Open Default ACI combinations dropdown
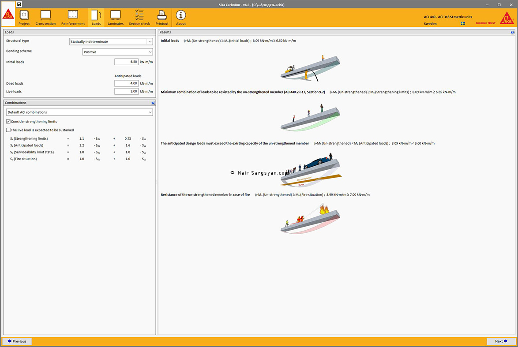This screenshot has height=347, width=518. (x=79, y=112)
